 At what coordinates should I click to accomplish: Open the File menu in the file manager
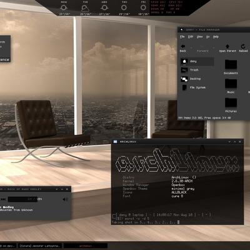click(x=182, y=37)
